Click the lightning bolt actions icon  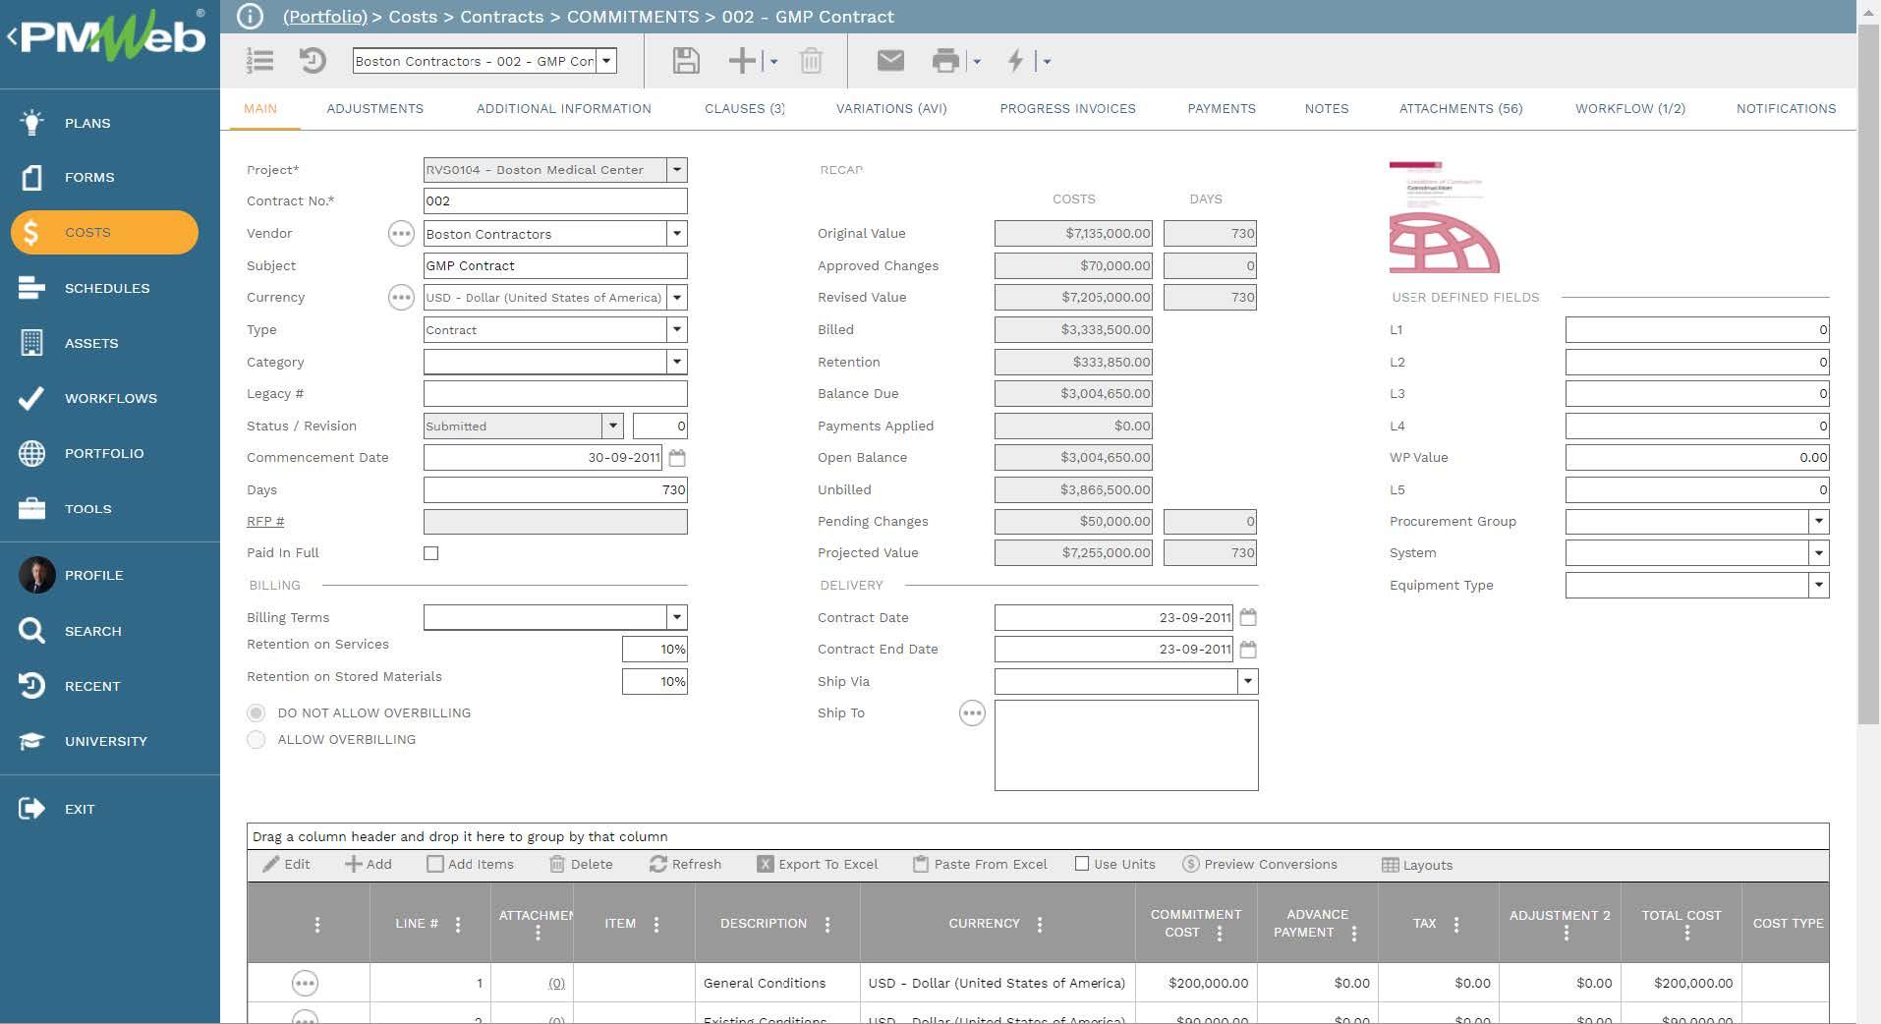pos(1015,61)
